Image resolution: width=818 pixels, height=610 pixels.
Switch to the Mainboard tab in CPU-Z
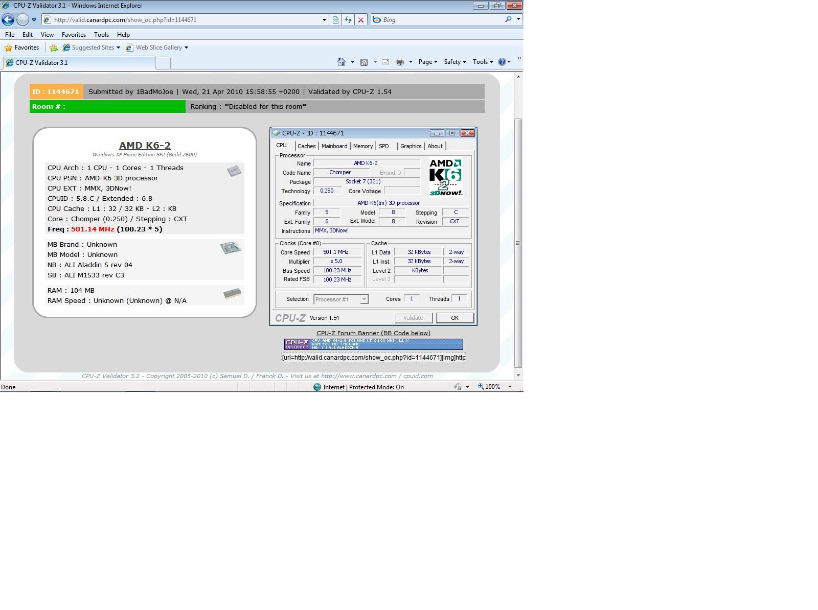(334, 146)
